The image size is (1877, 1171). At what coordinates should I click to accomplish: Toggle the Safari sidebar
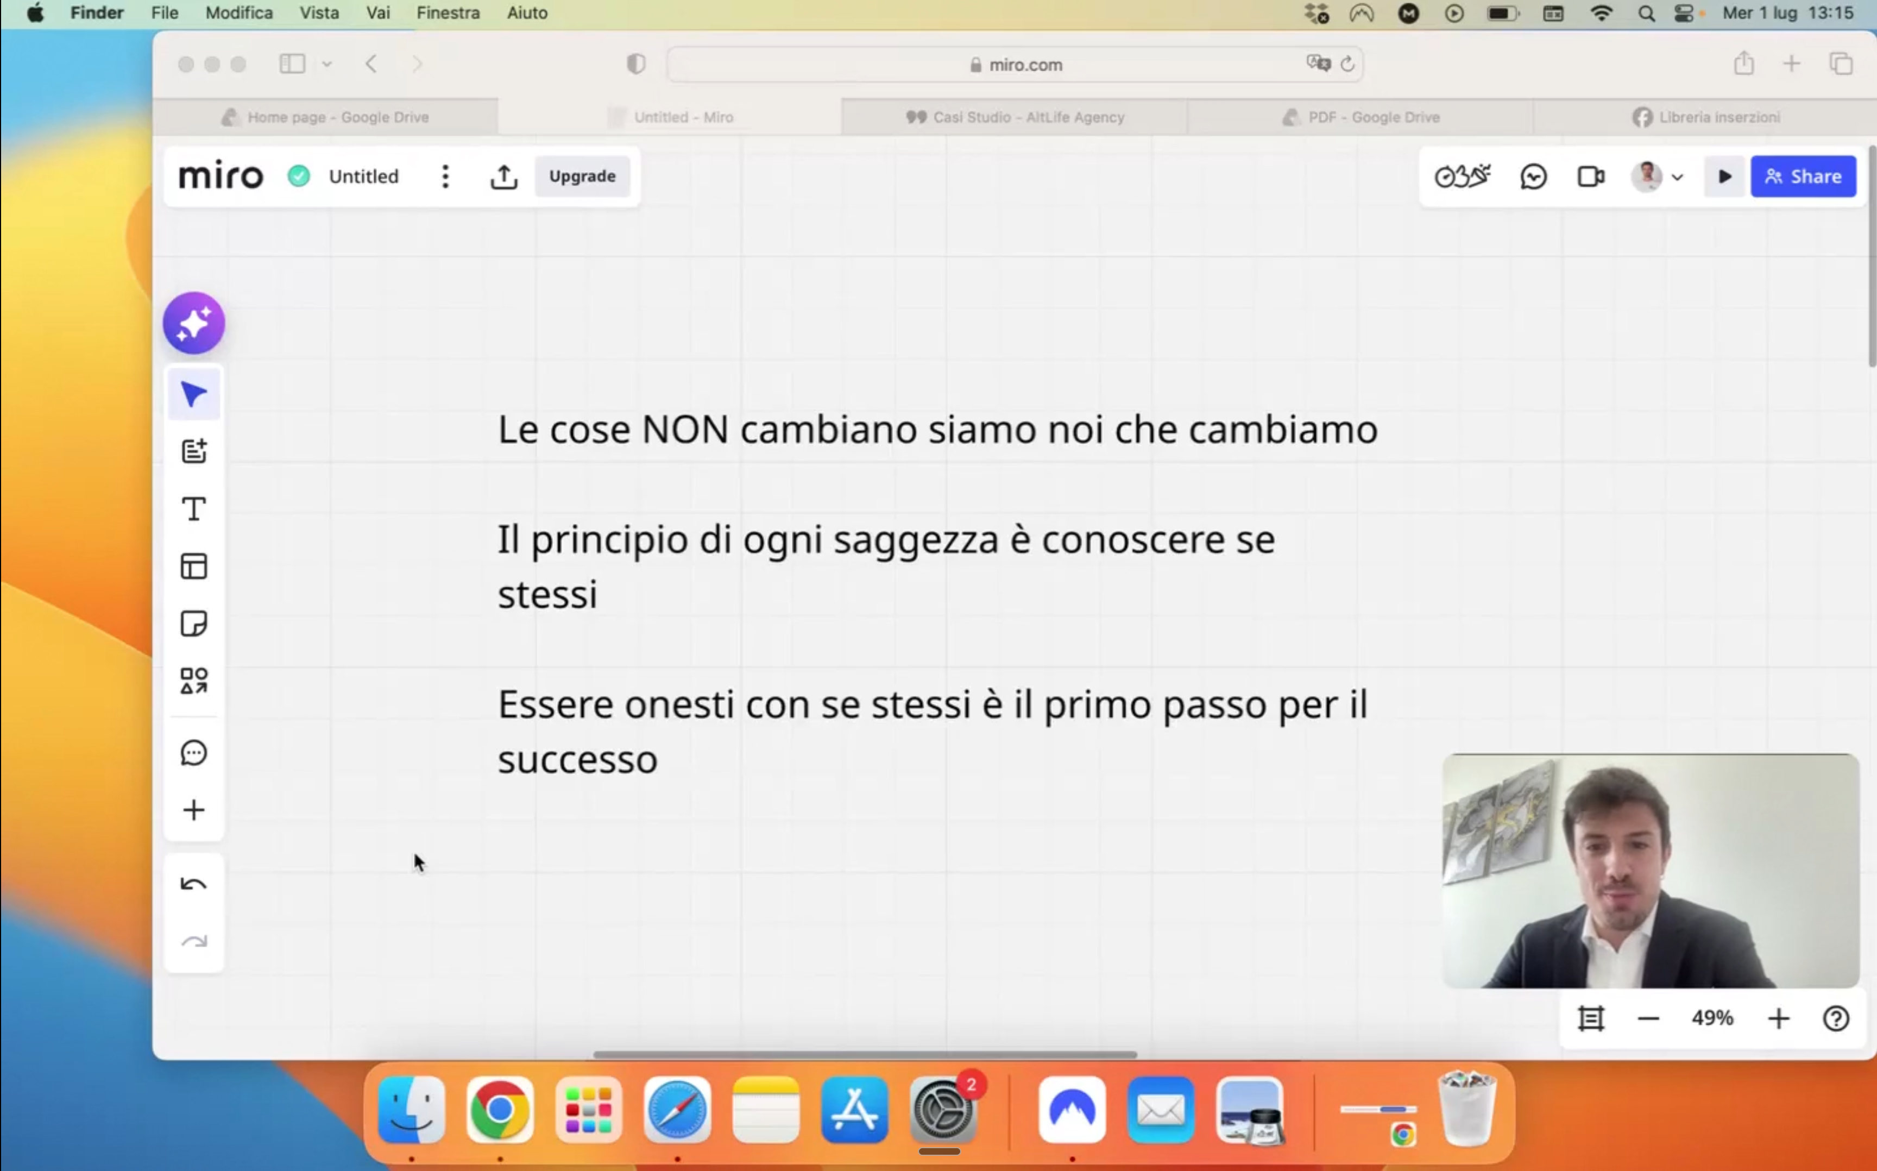click(x=292, y=64)
